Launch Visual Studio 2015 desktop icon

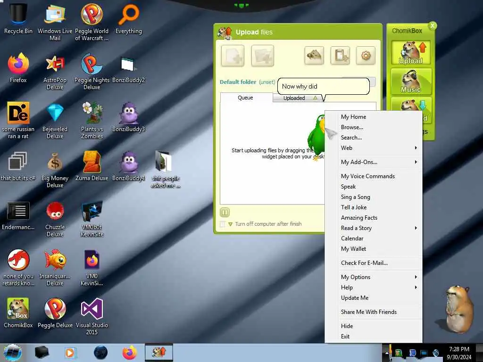[92, 316]
